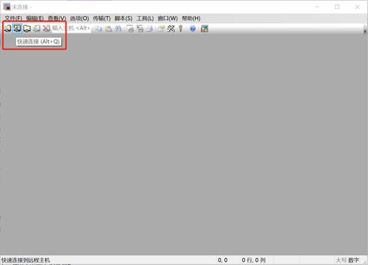Click the printer icon in toolbar
The height and width of the screenshot is (265, 368).
(x=149, y=29)
